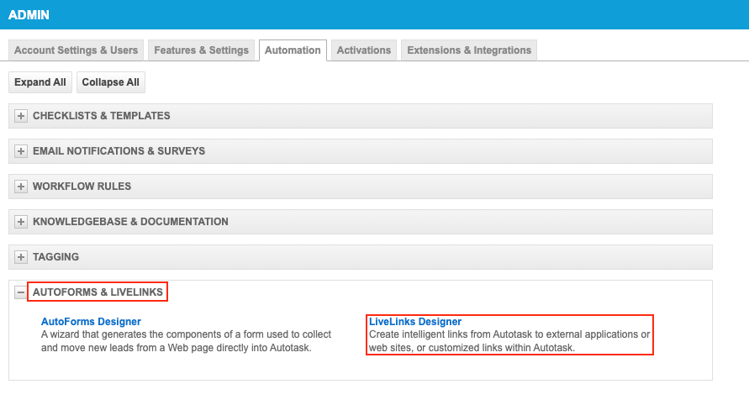Open the Extensions & Integrations tab
The image size is (749, 405).
point(469,50)
